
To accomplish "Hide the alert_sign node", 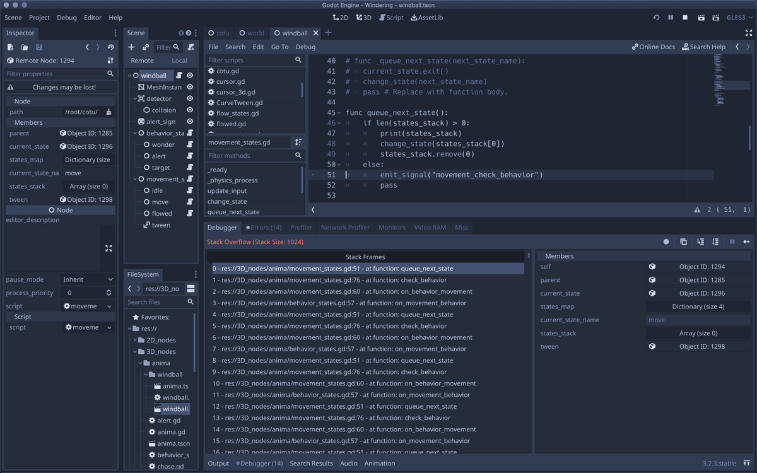I will pos(190,122).
